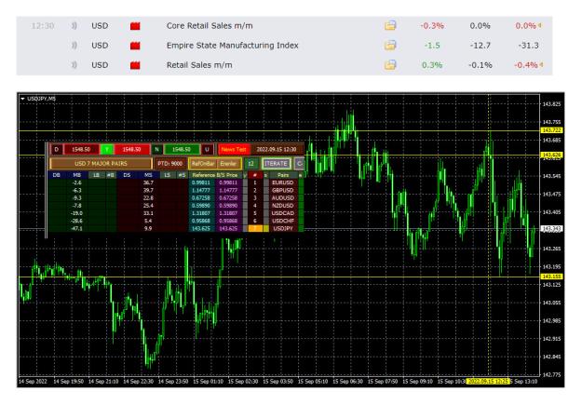
Task: Click the green 1548.50 value box after N
Action: coord(182,149)
